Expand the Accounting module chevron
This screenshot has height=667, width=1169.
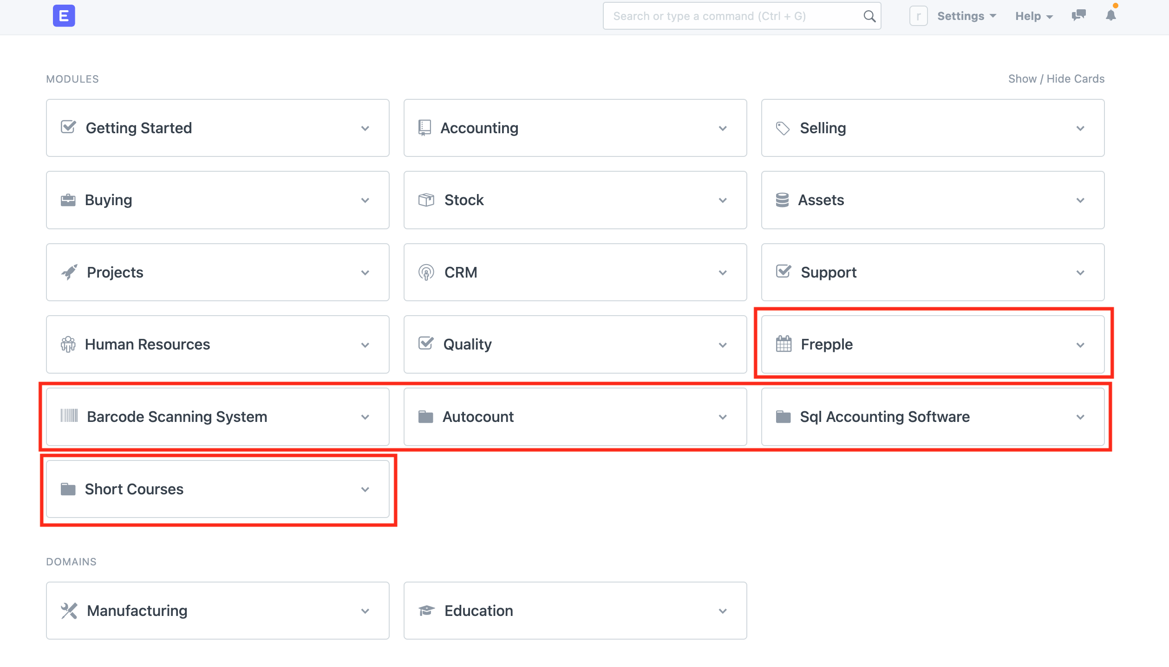tap(723, 128)
